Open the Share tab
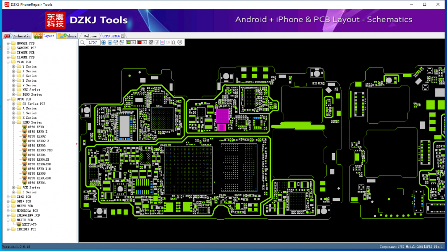The image size is (447, 251). [67, 36]
